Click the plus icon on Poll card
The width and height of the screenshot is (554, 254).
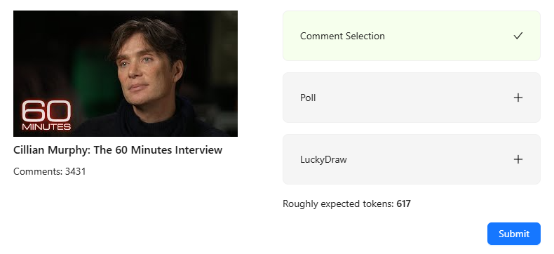[x=518, y=98]
